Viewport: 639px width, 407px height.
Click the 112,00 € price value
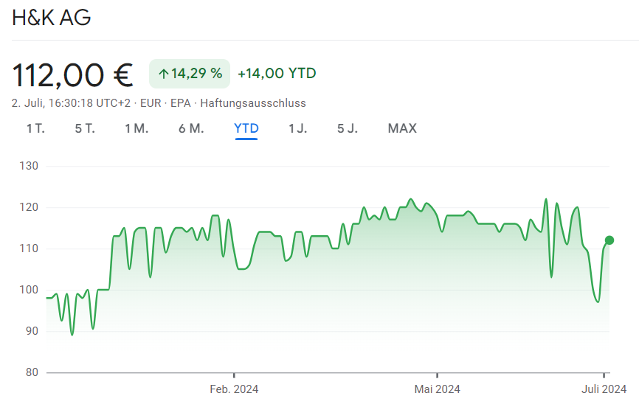coord(72,75)
